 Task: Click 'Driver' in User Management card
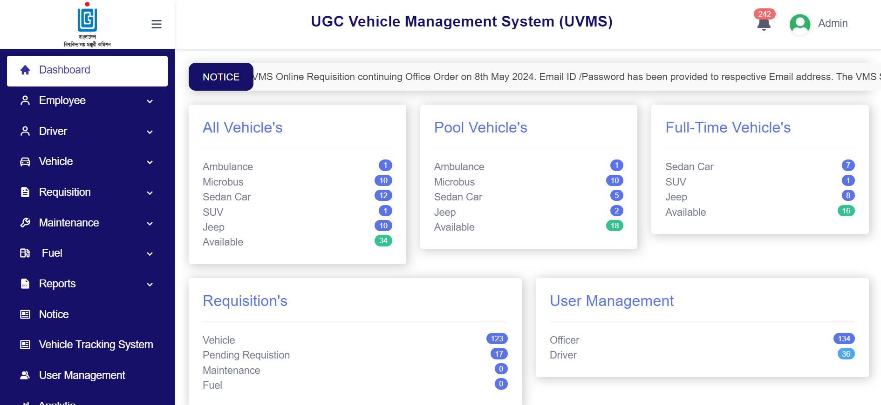[563, 355]
